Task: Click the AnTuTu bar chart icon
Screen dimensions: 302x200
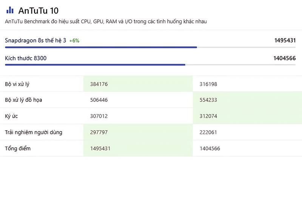Action: [x=10, y=10]
